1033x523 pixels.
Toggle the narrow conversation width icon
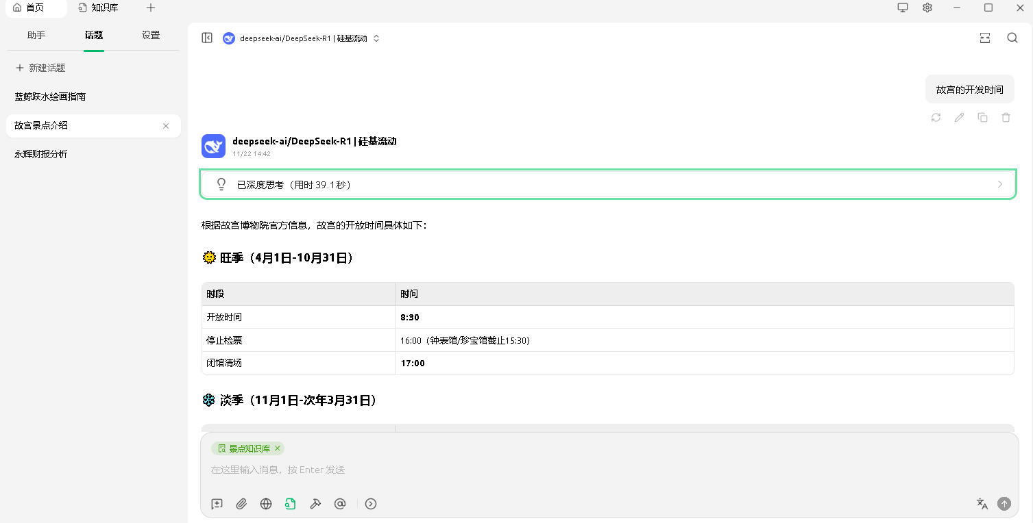click(985, 38)
